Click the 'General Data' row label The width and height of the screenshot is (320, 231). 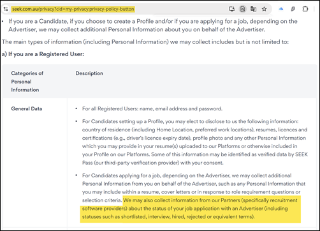[x=27, y=108]
